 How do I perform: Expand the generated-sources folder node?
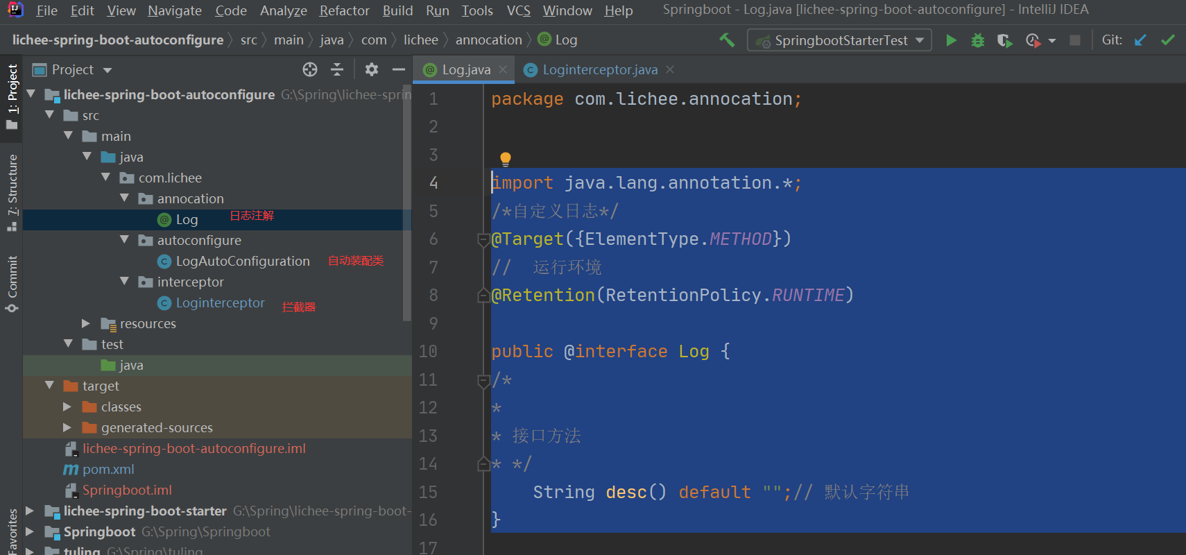pos(67,427)
